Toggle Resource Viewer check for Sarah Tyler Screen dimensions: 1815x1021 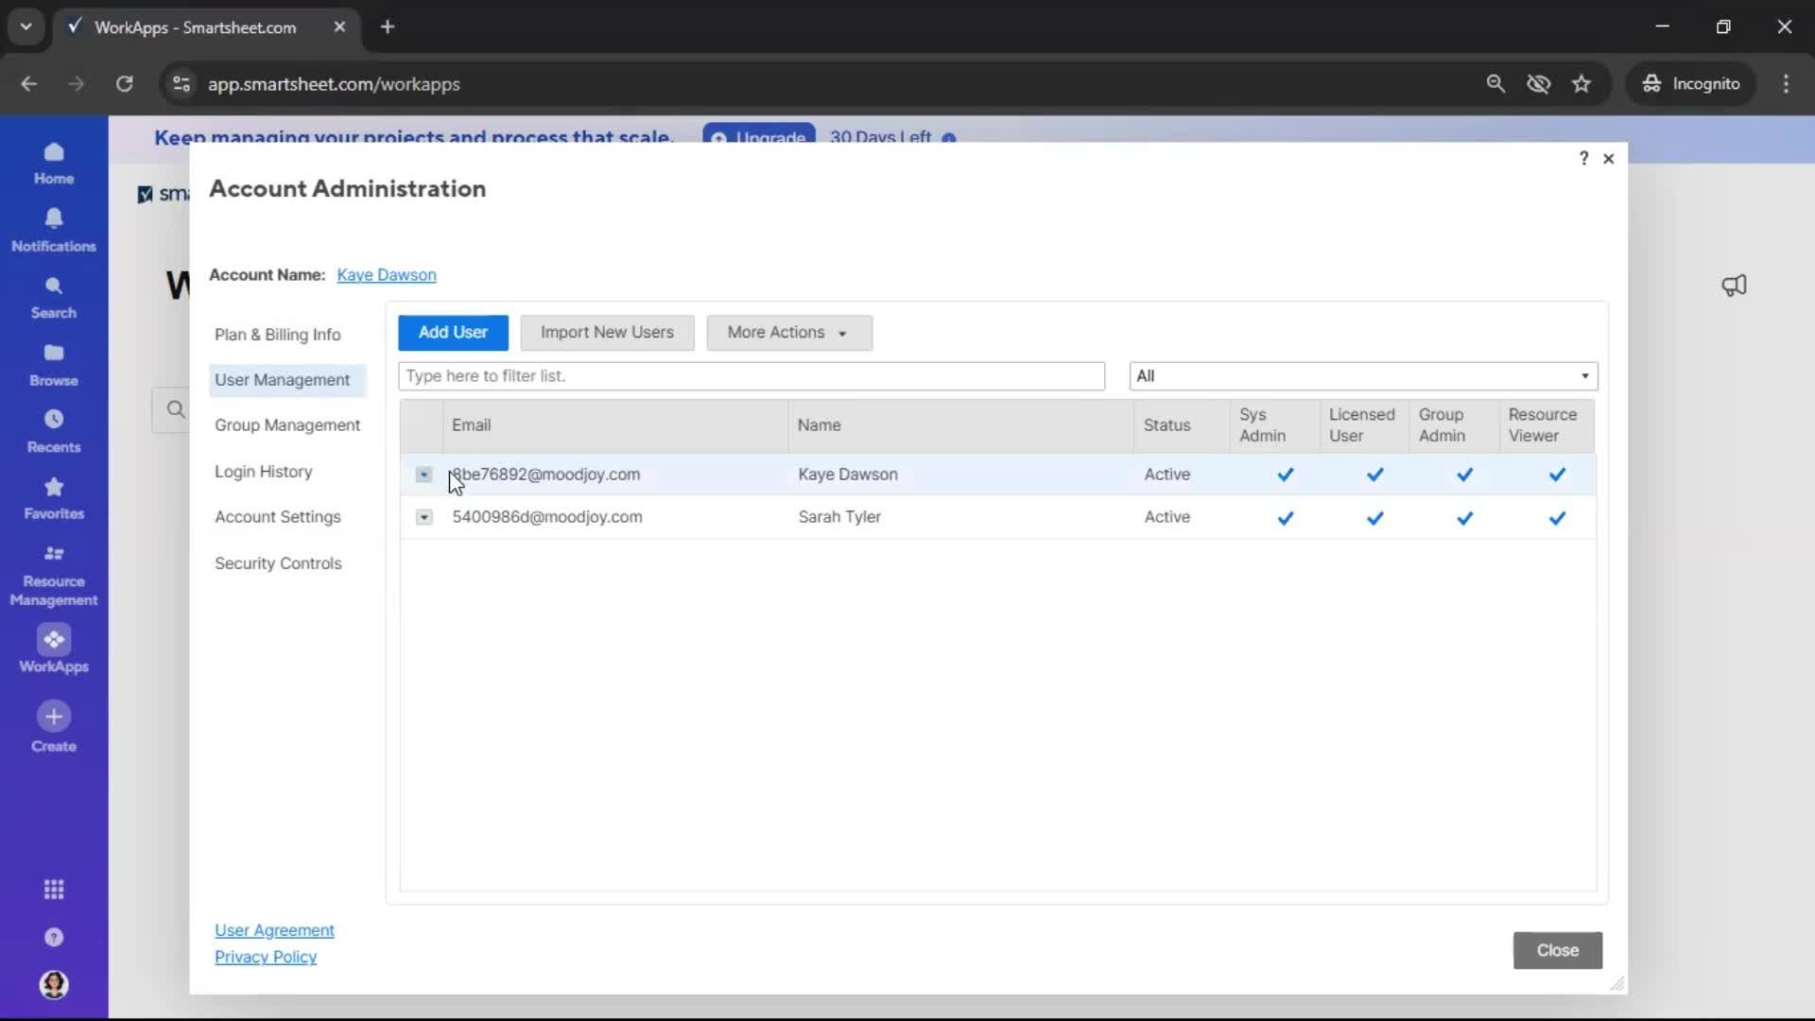[x=1557, y=518]
